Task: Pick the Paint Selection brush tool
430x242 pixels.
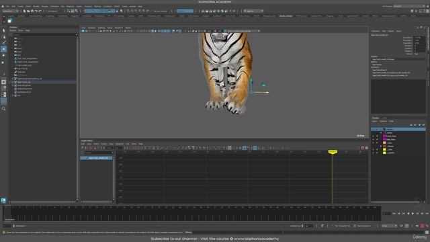Action: [3, 42]
